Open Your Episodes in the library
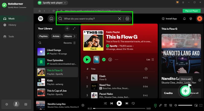 [x=57, y=62]
